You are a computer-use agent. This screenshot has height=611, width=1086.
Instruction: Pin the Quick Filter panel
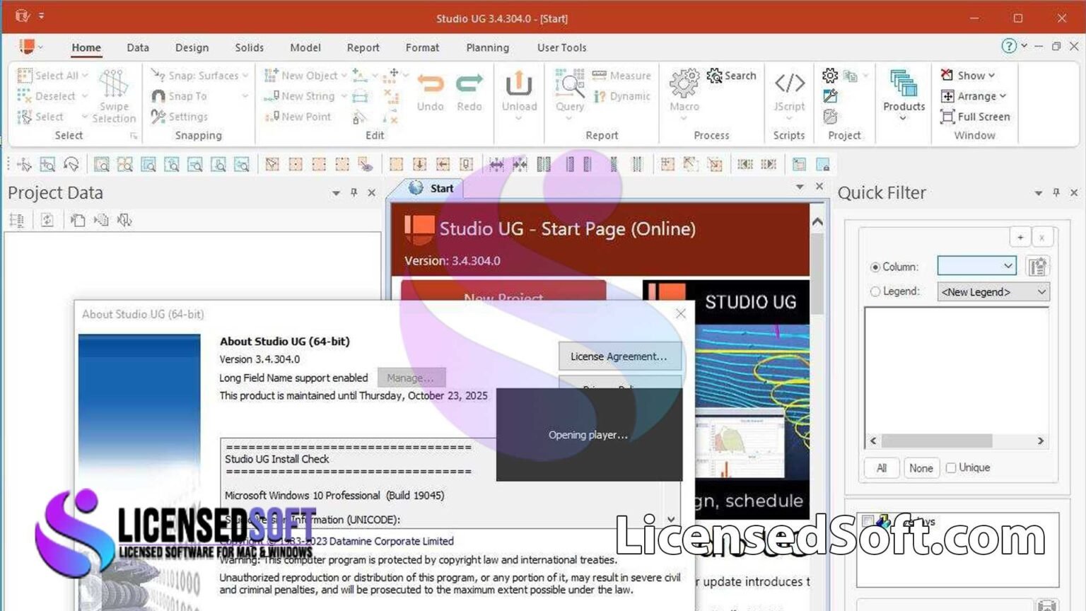pyautogui.click(x=1056, y=192)
